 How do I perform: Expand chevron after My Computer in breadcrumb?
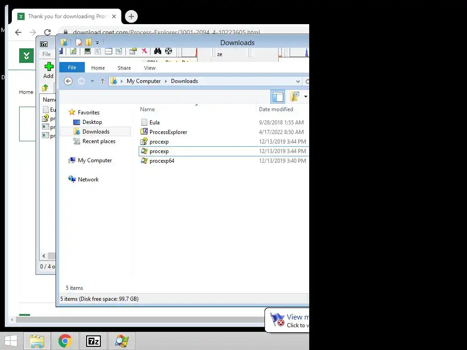click(x=166, y=81)
